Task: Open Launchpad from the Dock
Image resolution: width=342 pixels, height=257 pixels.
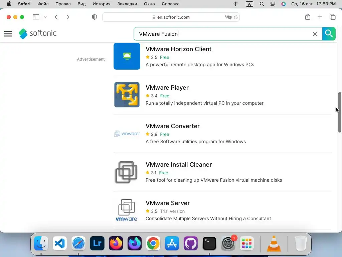Action: coord(247,243)
